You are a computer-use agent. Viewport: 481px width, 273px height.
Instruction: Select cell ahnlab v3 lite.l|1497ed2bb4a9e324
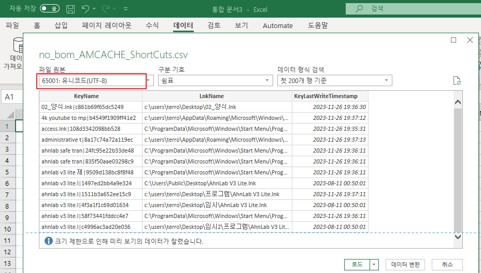(x=91, y=183)
